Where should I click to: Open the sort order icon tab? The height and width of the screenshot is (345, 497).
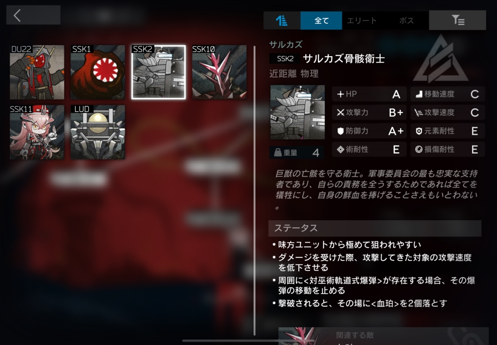[x=282, y=20]
